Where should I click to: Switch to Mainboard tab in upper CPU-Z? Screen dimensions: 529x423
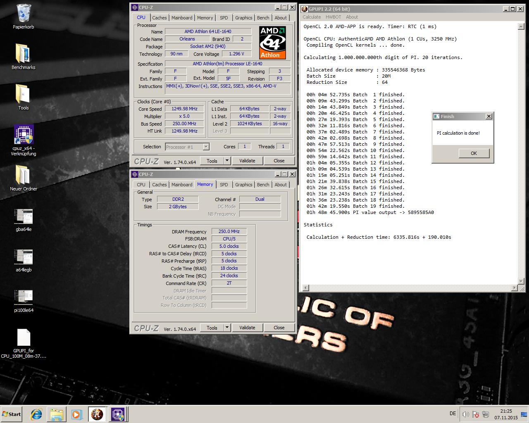[182, 18]
